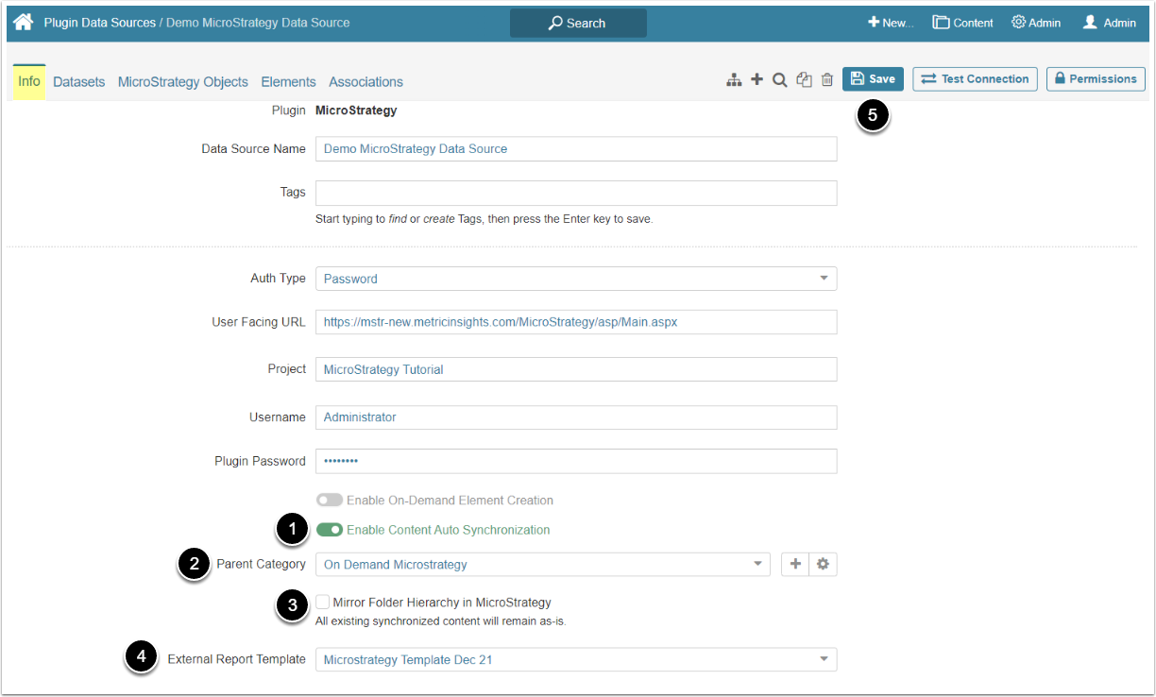The width and height of the screenshot is (1156, 697).
Task: Click the Test Connection button
Action: 975,79
